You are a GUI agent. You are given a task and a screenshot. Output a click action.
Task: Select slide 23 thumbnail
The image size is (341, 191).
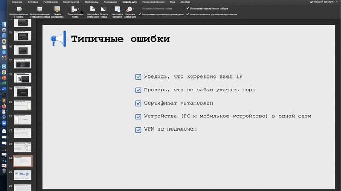pyautogui.click(x=22, y=147)
